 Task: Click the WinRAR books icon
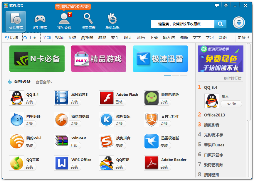point(62,141)
